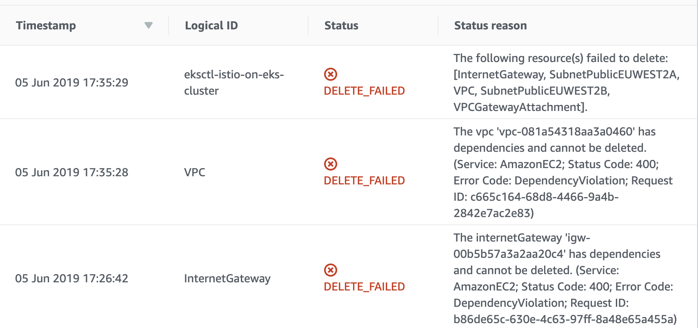Sort by Timestamp column header
This screenshot has height=328, width=698.
pos(46,26)
